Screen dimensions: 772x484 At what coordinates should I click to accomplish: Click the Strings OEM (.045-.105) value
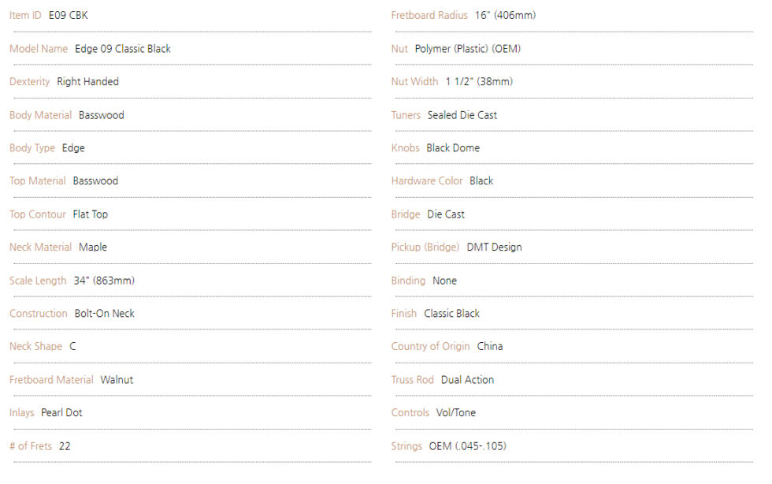467,446
